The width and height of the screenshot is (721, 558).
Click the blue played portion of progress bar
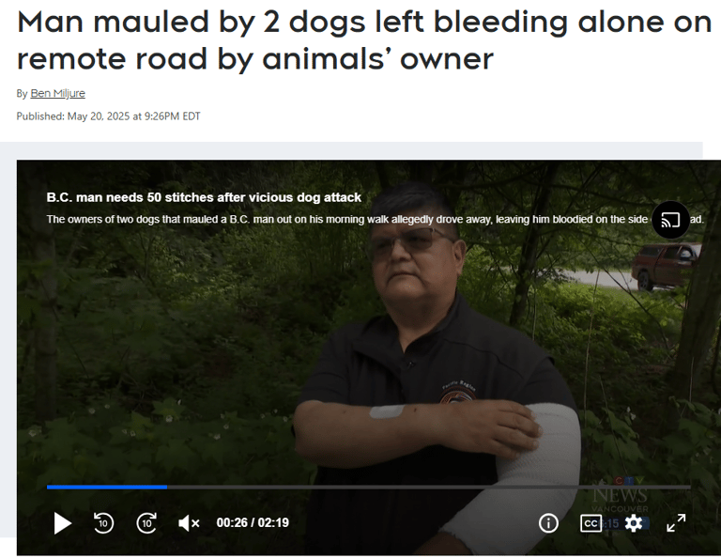(107, 487)
